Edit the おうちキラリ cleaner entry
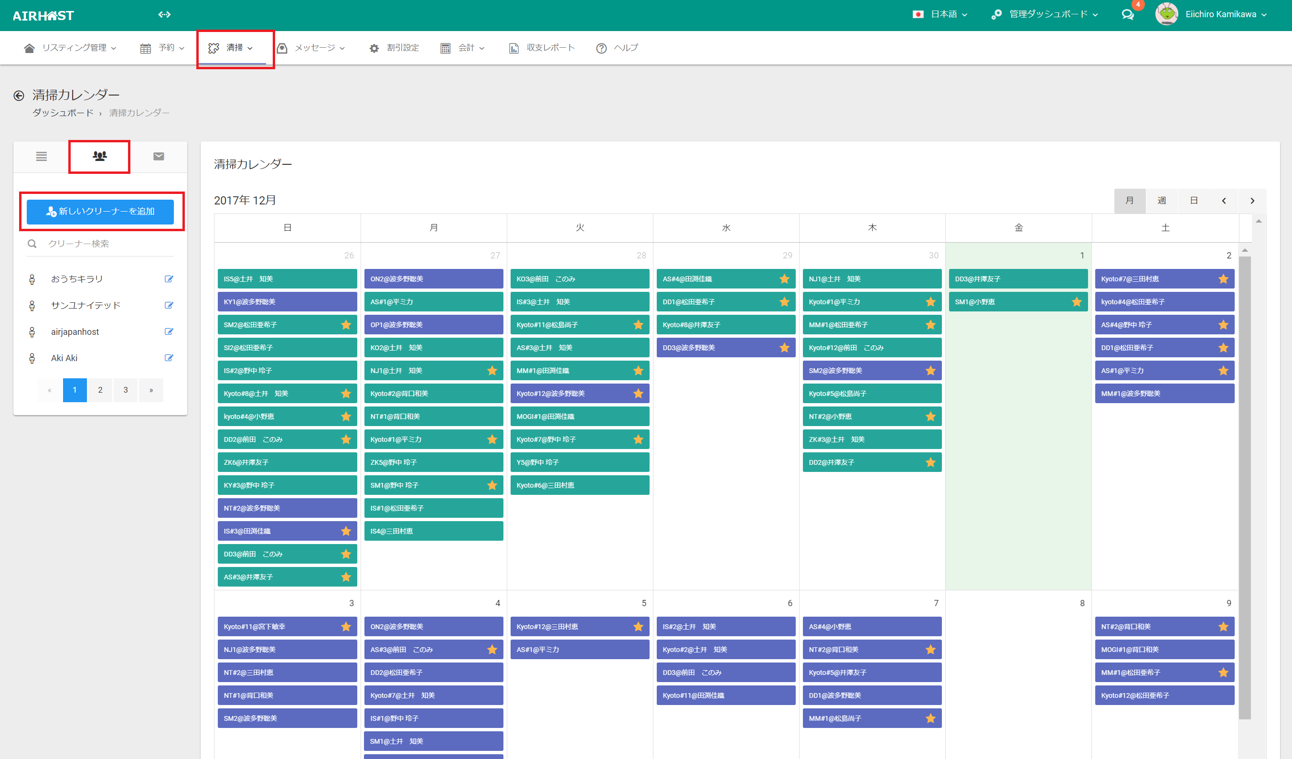 point(169,279)
